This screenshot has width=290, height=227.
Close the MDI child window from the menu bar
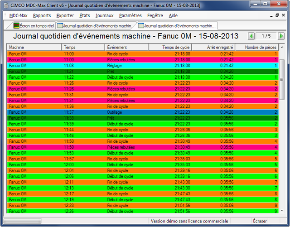coord(283,15)
